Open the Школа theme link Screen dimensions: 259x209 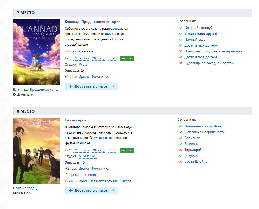point(126,181)
